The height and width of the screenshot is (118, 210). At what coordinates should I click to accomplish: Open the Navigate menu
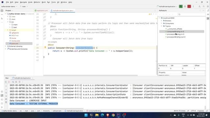click(x=23, y=2)
